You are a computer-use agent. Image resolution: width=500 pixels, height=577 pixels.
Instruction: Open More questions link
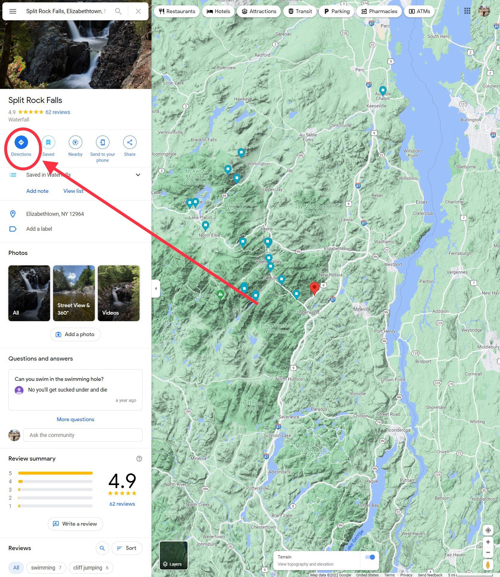(x=75, y=419)
